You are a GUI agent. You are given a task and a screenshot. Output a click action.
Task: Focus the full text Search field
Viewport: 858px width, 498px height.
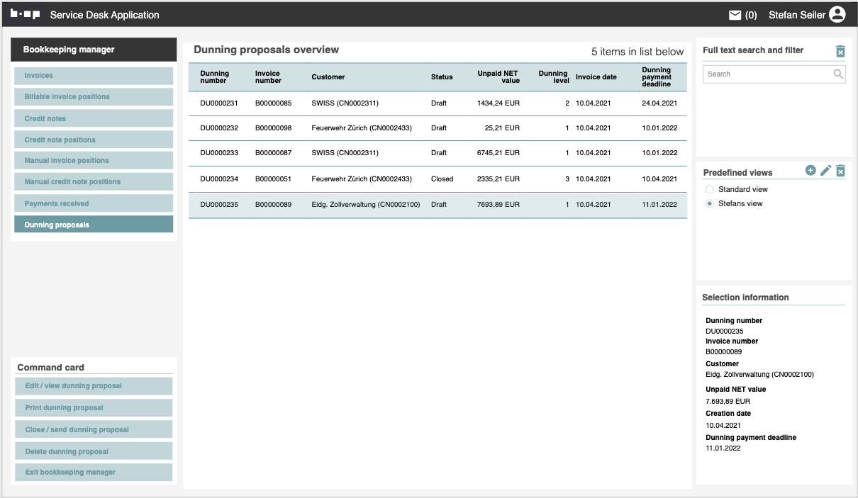[x=766, y=74]
